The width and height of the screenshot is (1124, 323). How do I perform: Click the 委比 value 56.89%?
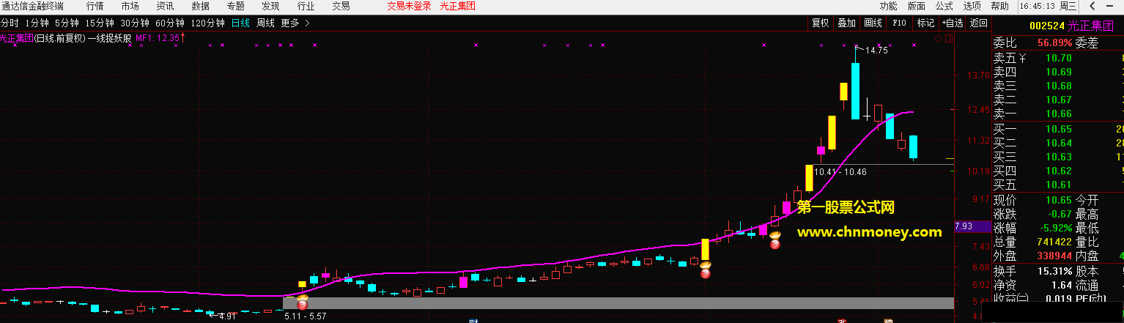coord(1054,43)
